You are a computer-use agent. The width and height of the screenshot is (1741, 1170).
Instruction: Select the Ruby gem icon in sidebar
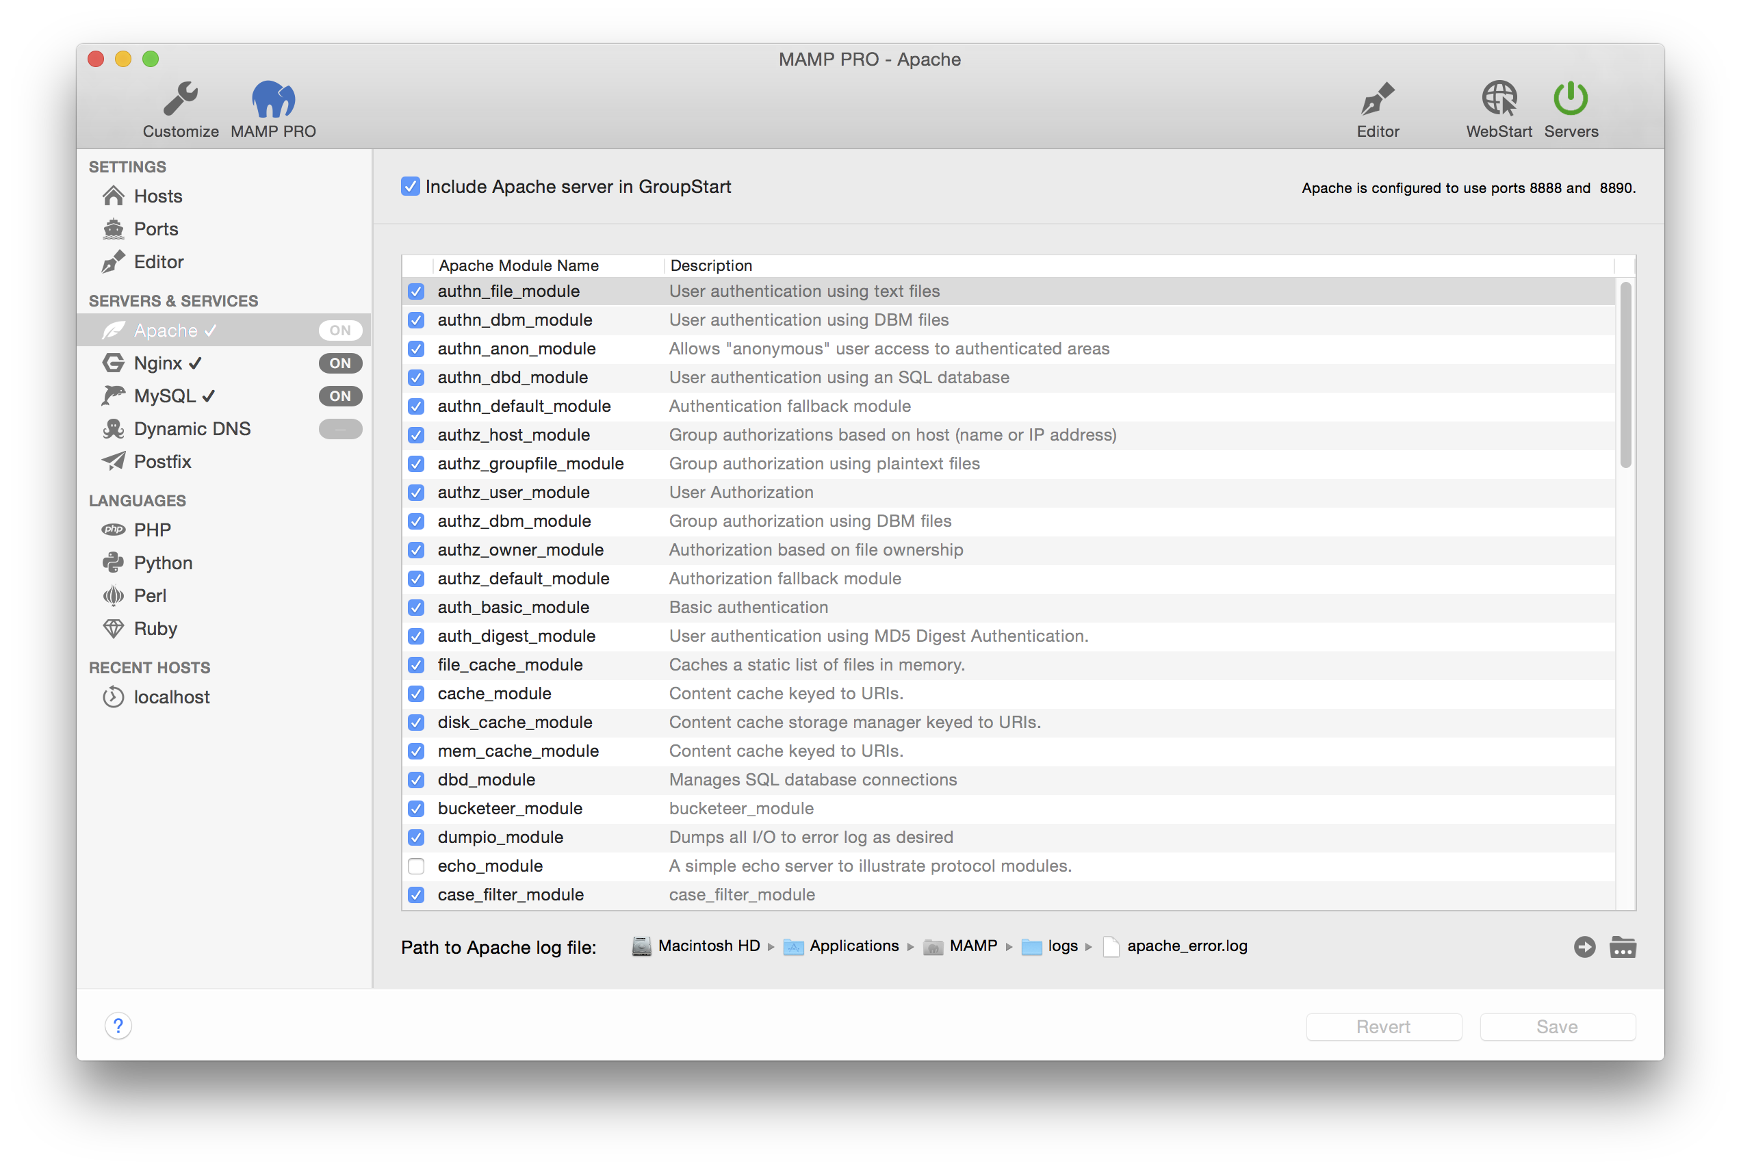click(x=114, y=628)
